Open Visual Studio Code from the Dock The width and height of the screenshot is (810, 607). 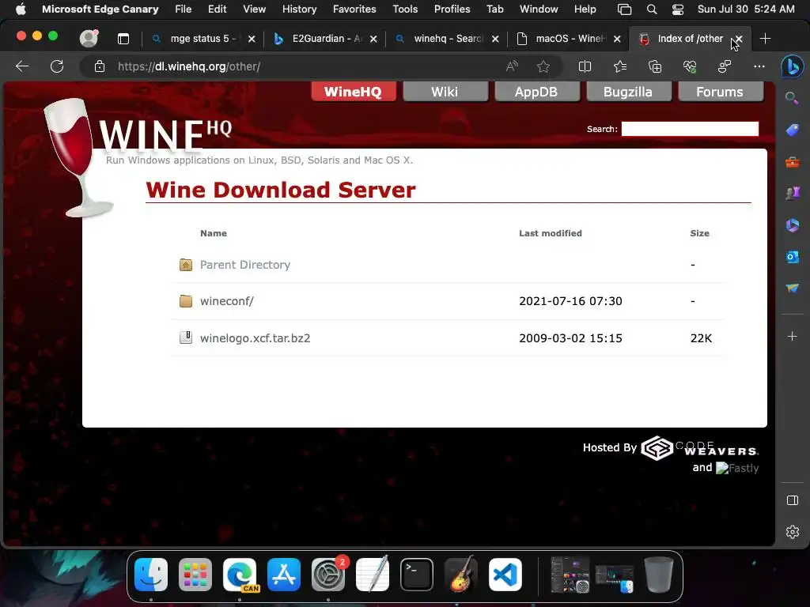[505, 575]
